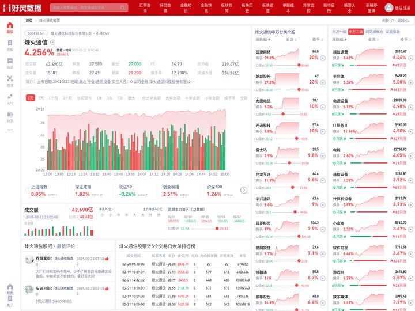Click the next arrow in index carousel

(244, 190)
